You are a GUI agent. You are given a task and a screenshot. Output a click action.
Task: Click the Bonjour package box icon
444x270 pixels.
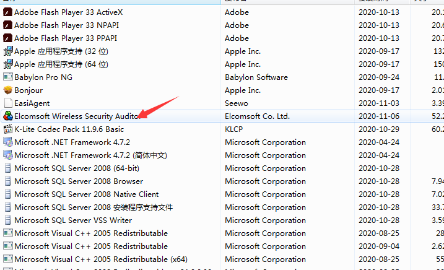pos(7,90)
